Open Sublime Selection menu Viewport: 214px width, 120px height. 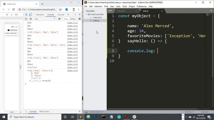tap(98, 6)
